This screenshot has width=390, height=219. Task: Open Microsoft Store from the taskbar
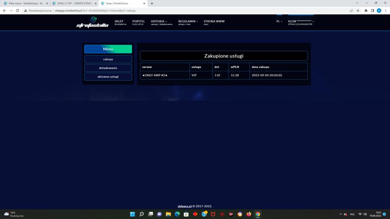tap(186, 214)
